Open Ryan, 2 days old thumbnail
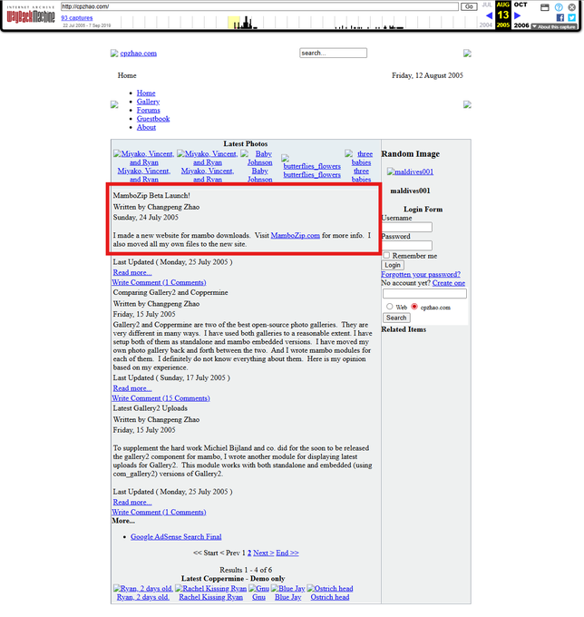 [x=143, y=588]
